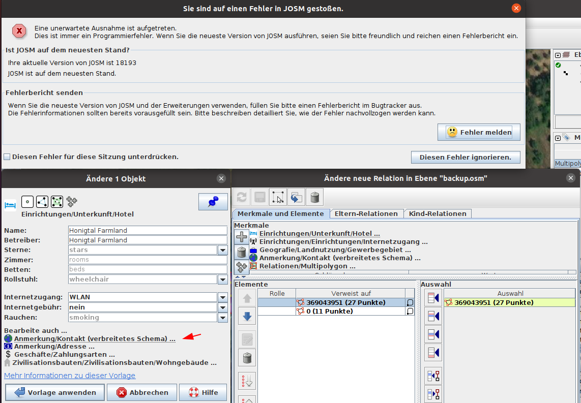This screenshot has height=403, width=581.
Task: Open Einrichtungen/Einrichtungen/Internetzugang in Merkmale list
Action: tap(343, 242)
